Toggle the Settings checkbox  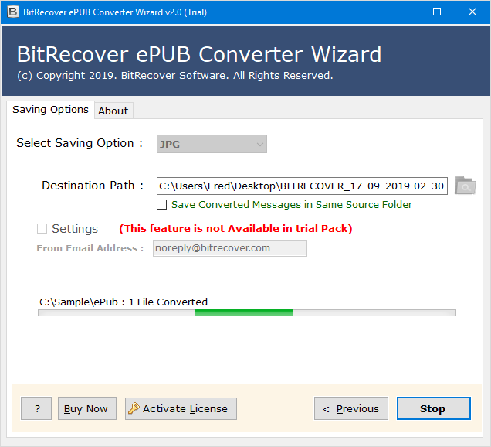point(42,228)
